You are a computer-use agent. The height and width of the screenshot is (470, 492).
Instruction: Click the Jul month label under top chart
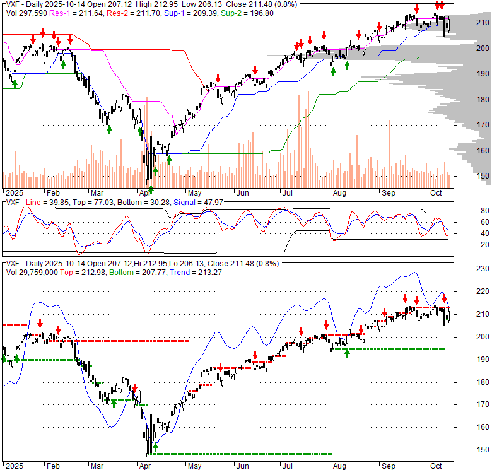coord(287,193)
